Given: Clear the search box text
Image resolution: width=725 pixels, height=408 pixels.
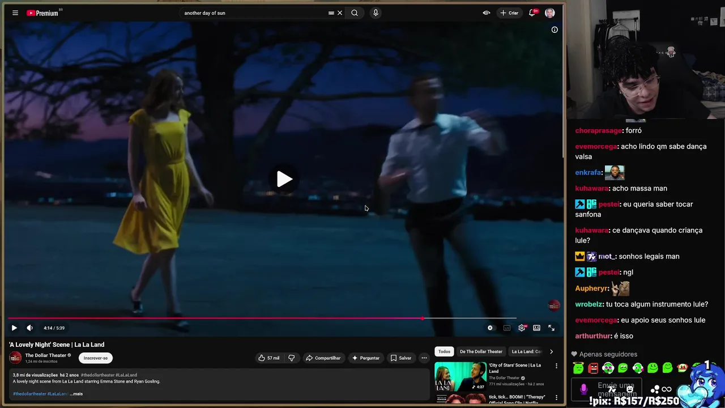Looking at the screenshot, I should pos(340,13).
